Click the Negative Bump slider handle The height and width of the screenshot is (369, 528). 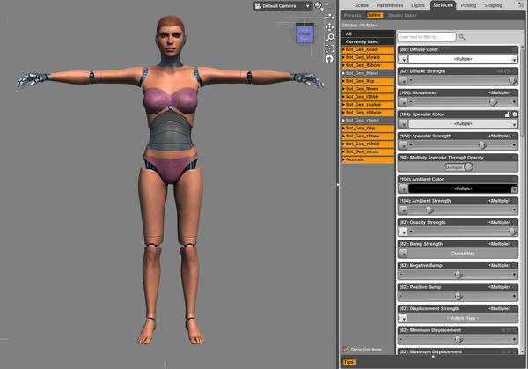(x=458, y=275)
